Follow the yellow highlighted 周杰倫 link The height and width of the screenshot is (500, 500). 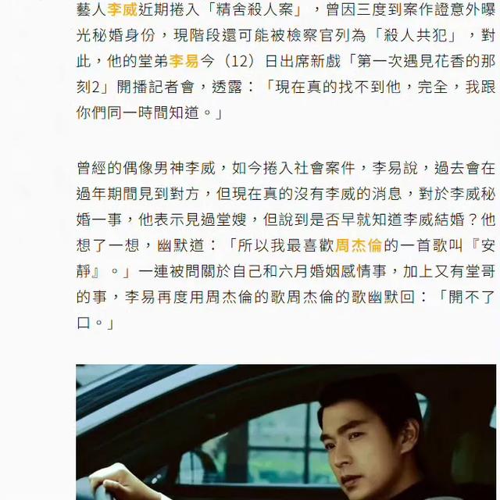[x=359, y=245]
